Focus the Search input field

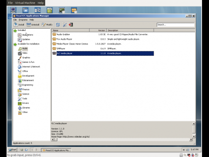click(175, 25)
